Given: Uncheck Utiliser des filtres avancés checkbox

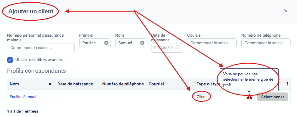Looking at the screenshot, I should point(10,60).
